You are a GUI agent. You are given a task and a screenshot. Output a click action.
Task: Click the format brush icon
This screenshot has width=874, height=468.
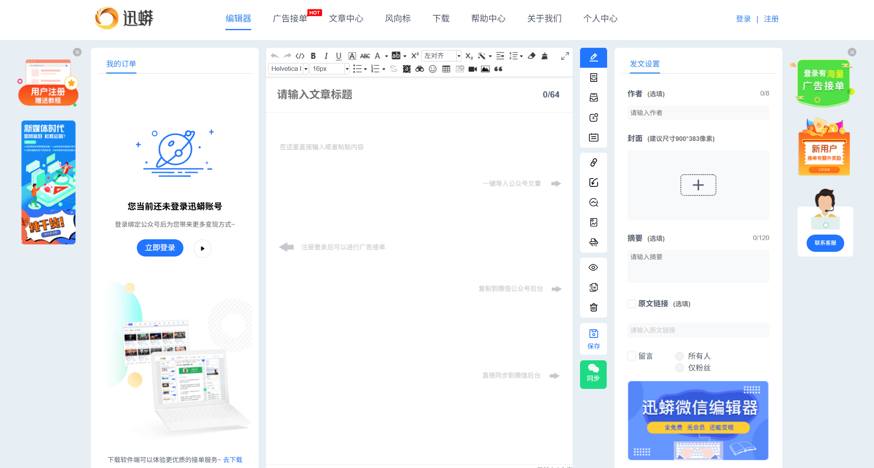544,56
